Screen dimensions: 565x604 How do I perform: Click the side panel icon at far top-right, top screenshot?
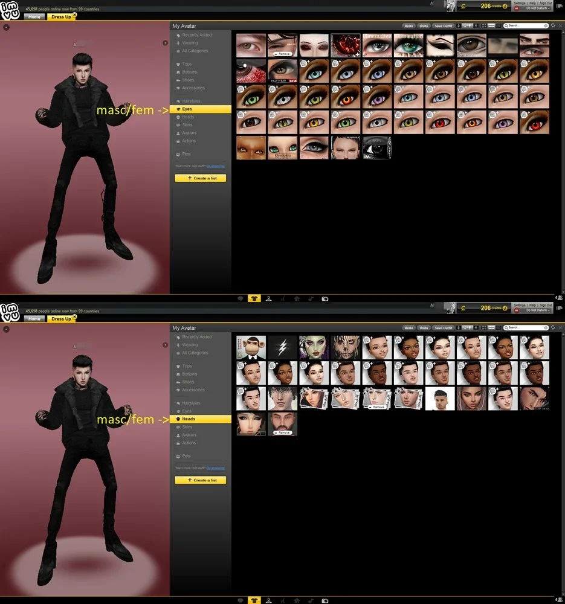(x=560, y=6)
